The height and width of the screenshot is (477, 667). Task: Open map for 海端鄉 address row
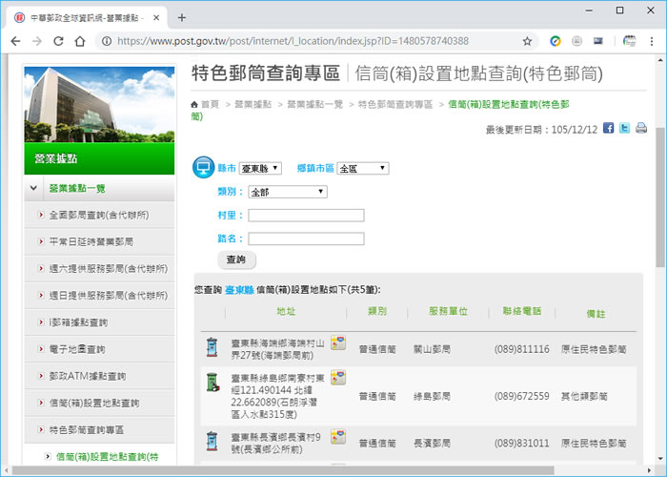(338, 342)
